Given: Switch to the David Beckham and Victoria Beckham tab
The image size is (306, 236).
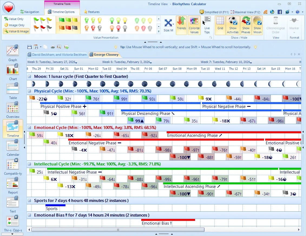Looking at the screenshot, I should (57, 54).
